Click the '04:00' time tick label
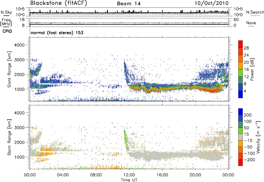264x182 pixels. pyautogui.click(x=63, y=175)
